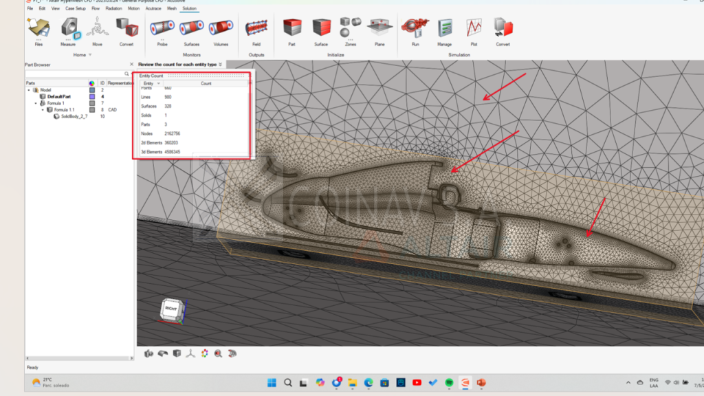Select SolidBody_2_7 in the Part Browser
Screen dimensions: 704x396
[74, 116]
